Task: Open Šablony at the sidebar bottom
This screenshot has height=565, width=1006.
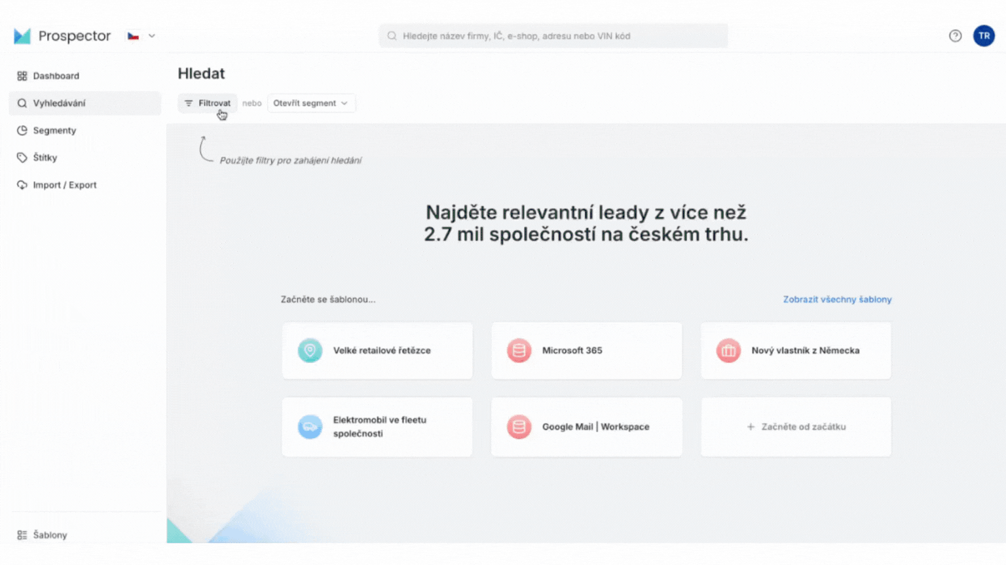Action: [50, 535]
